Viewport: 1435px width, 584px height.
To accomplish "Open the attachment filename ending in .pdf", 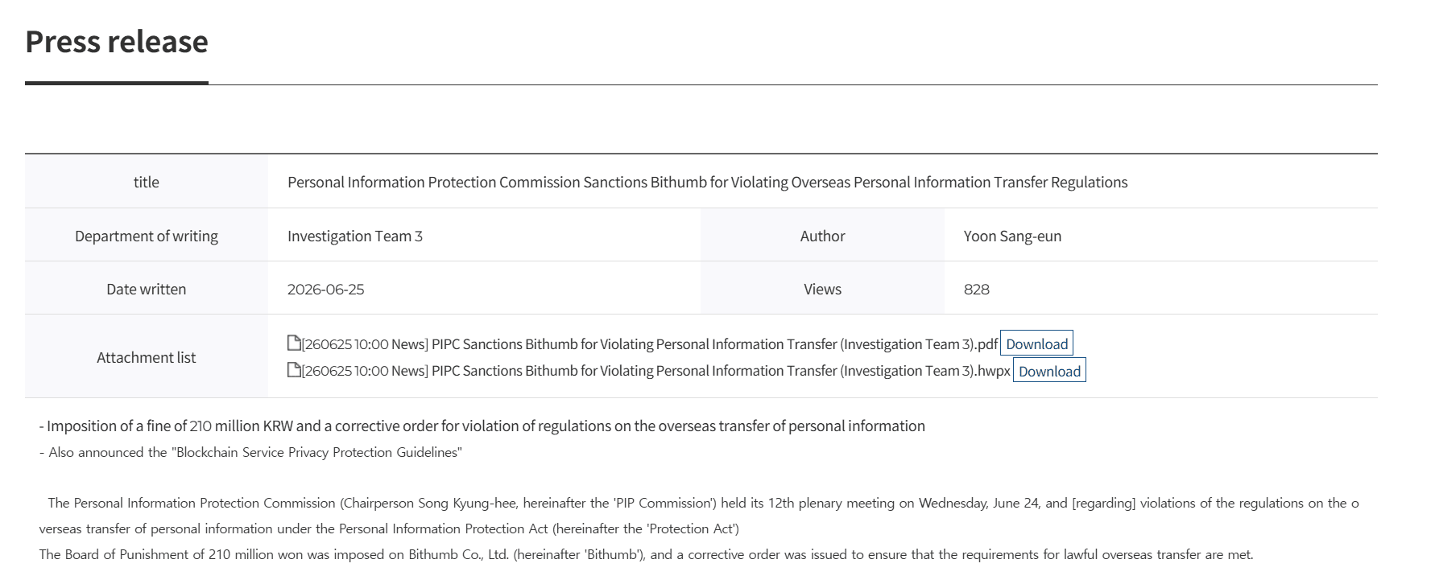I will tap(650, 344).
